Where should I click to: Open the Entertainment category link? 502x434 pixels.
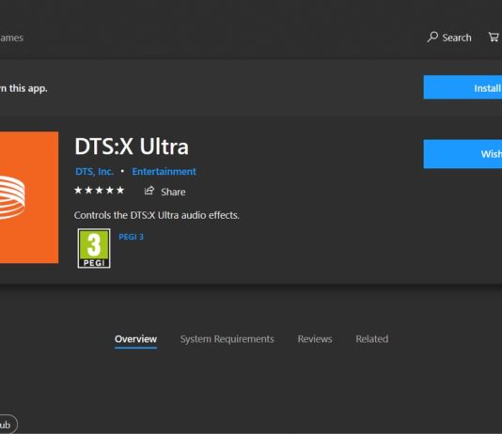click(x=164, y=172)
